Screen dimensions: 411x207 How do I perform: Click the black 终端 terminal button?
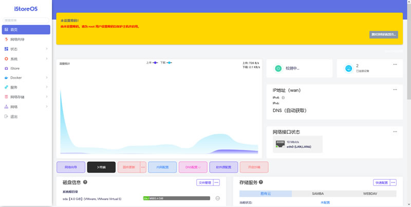tap(101, 167)
